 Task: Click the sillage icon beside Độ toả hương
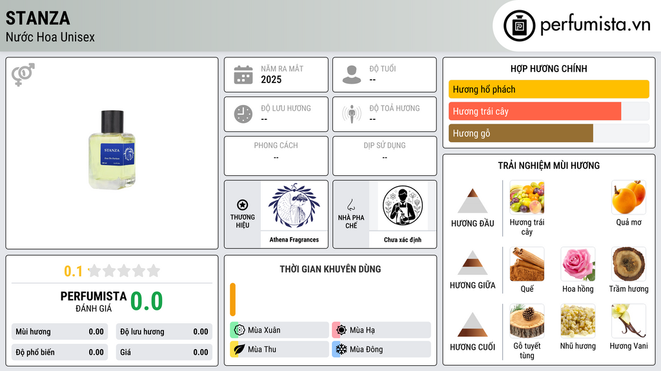coord(352,114)
